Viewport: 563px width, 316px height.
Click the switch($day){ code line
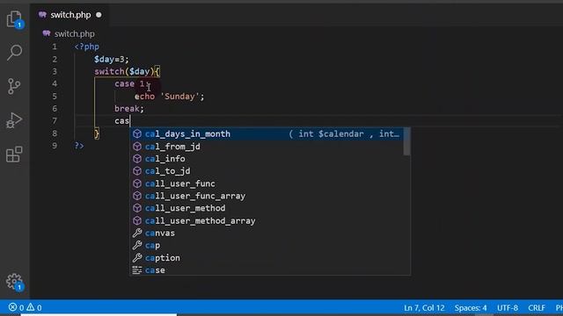coord(127,71)
